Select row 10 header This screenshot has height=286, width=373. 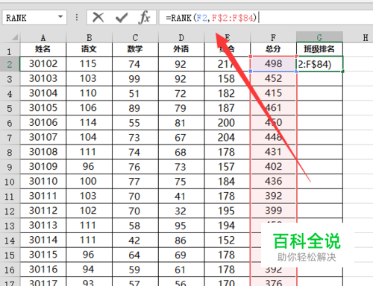pos(10,182)
